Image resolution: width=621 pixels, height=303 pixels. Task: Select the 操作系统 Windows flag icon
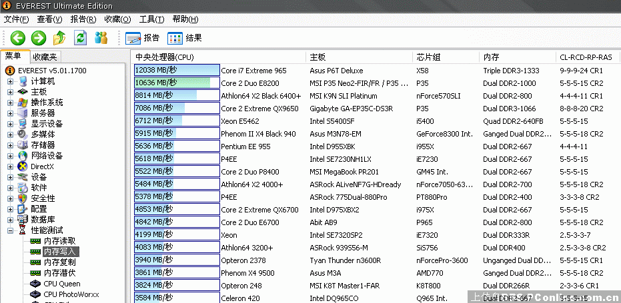pyautogui.click(x=23, y=103)
